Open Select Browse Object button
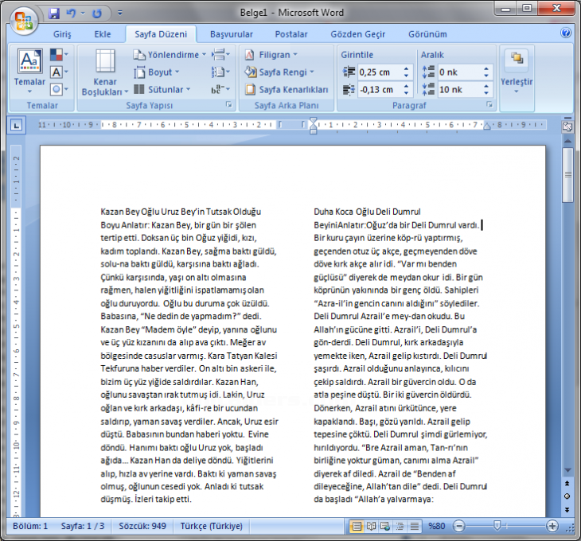 567,496
